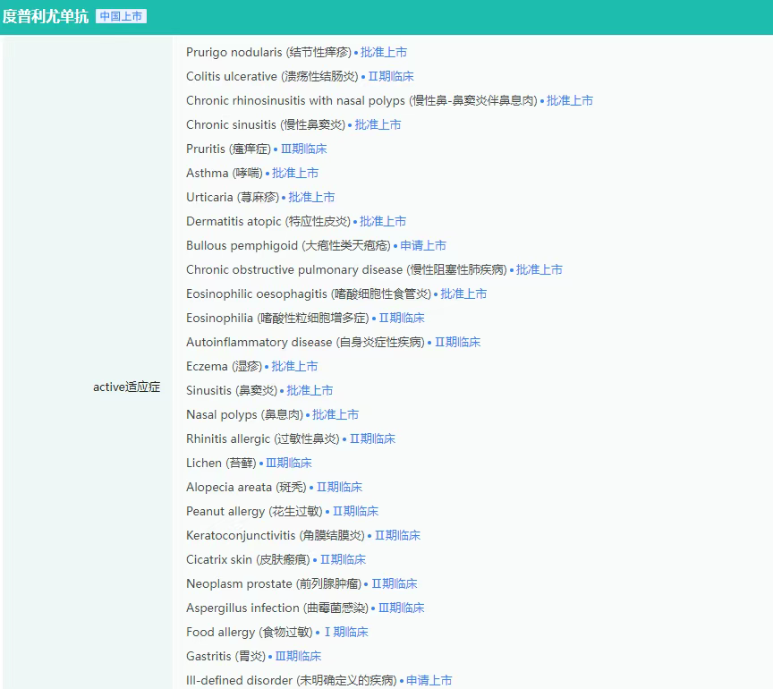Click 申请上市 link next to Bullous pemphigoid

(423, 245)
